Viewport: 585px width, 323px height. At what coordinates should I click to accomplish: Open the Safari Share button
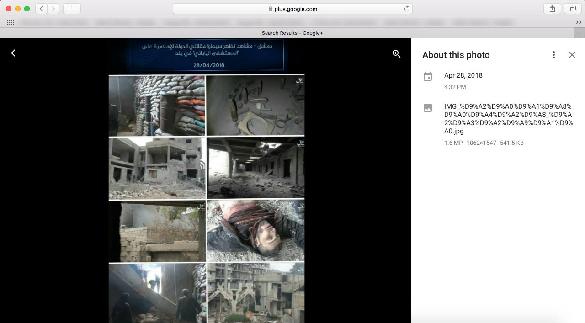click(x=552, y=9)
